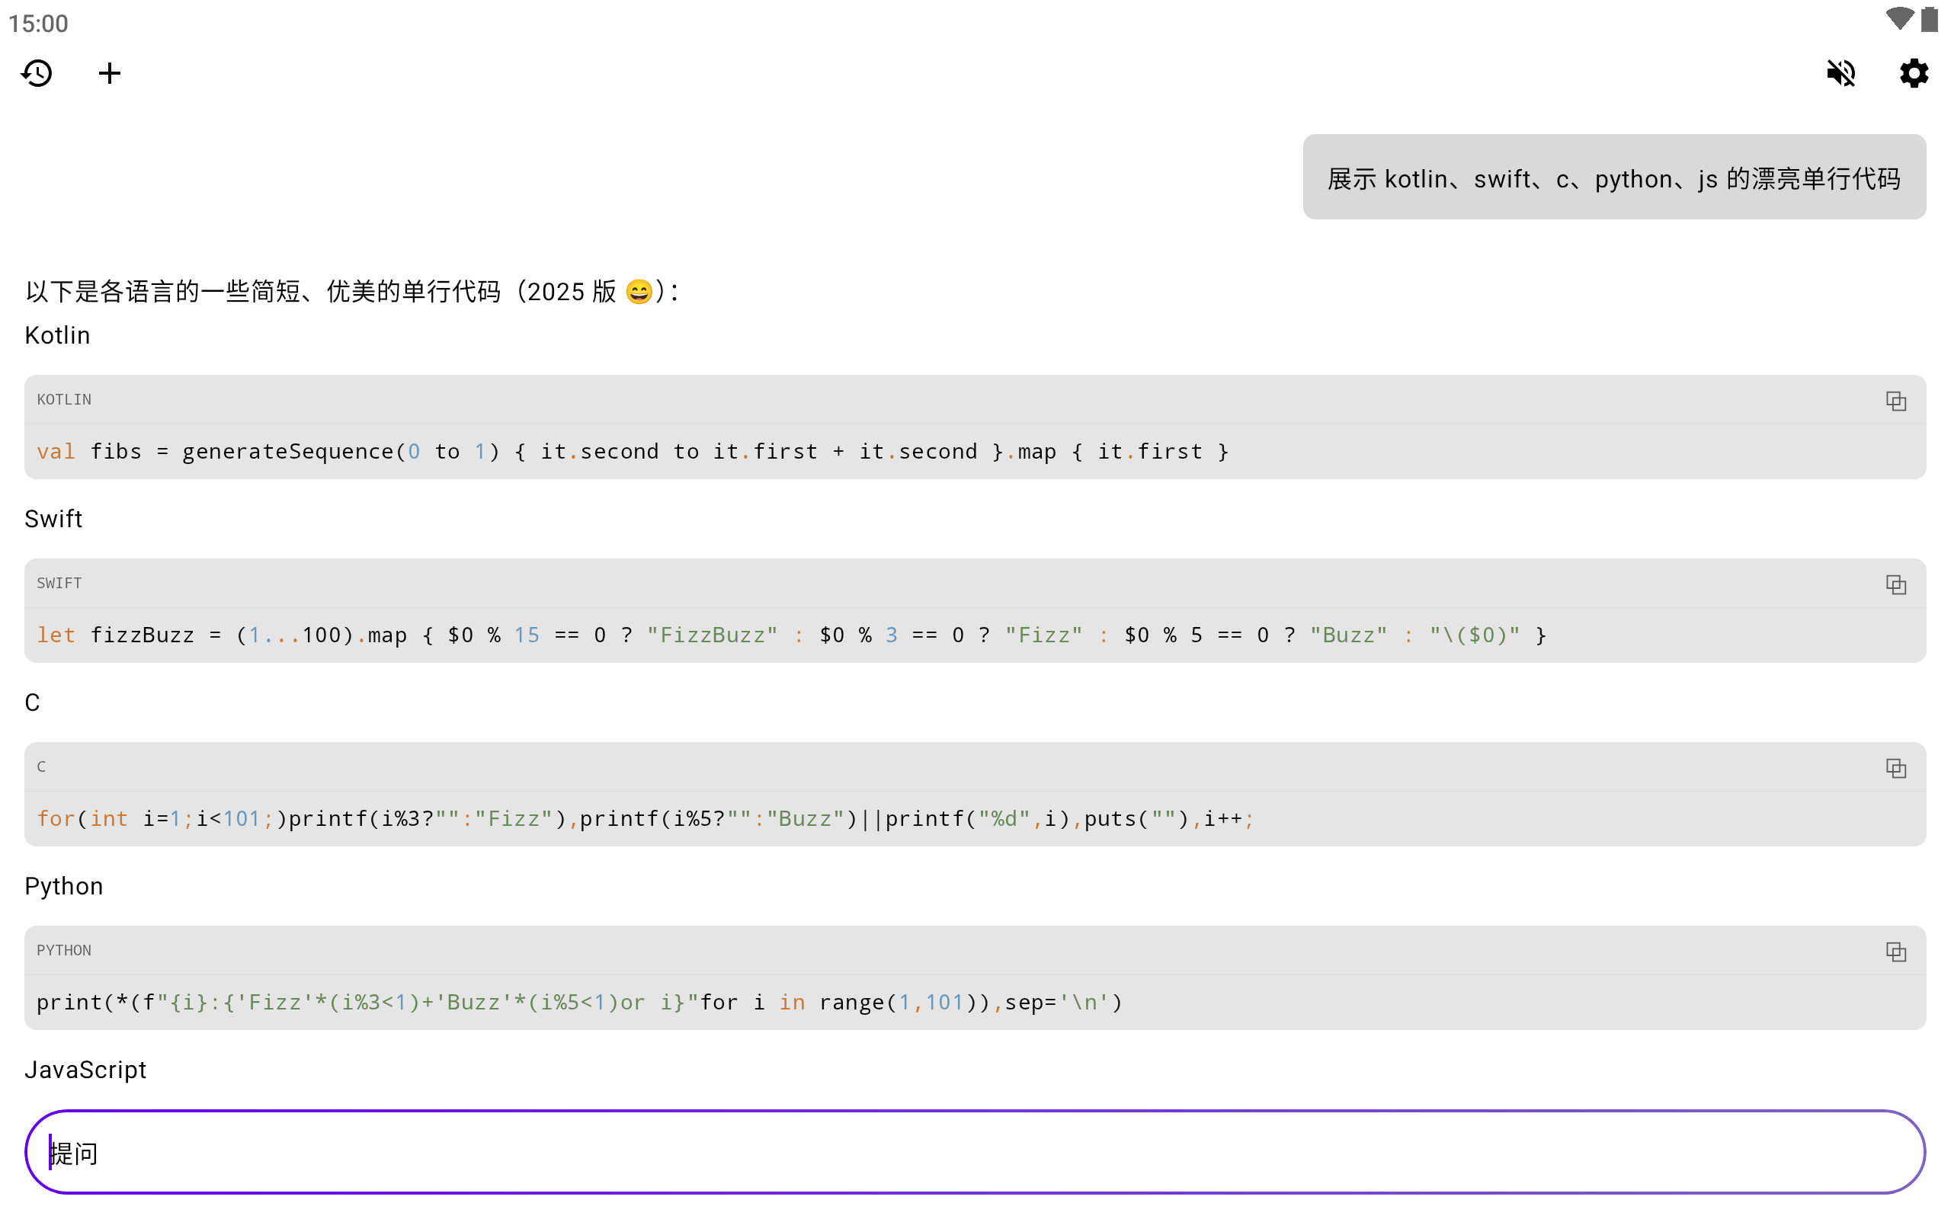Open the chat history icon
This screenshot has width=1951, height=1219.
click(37, 73)
